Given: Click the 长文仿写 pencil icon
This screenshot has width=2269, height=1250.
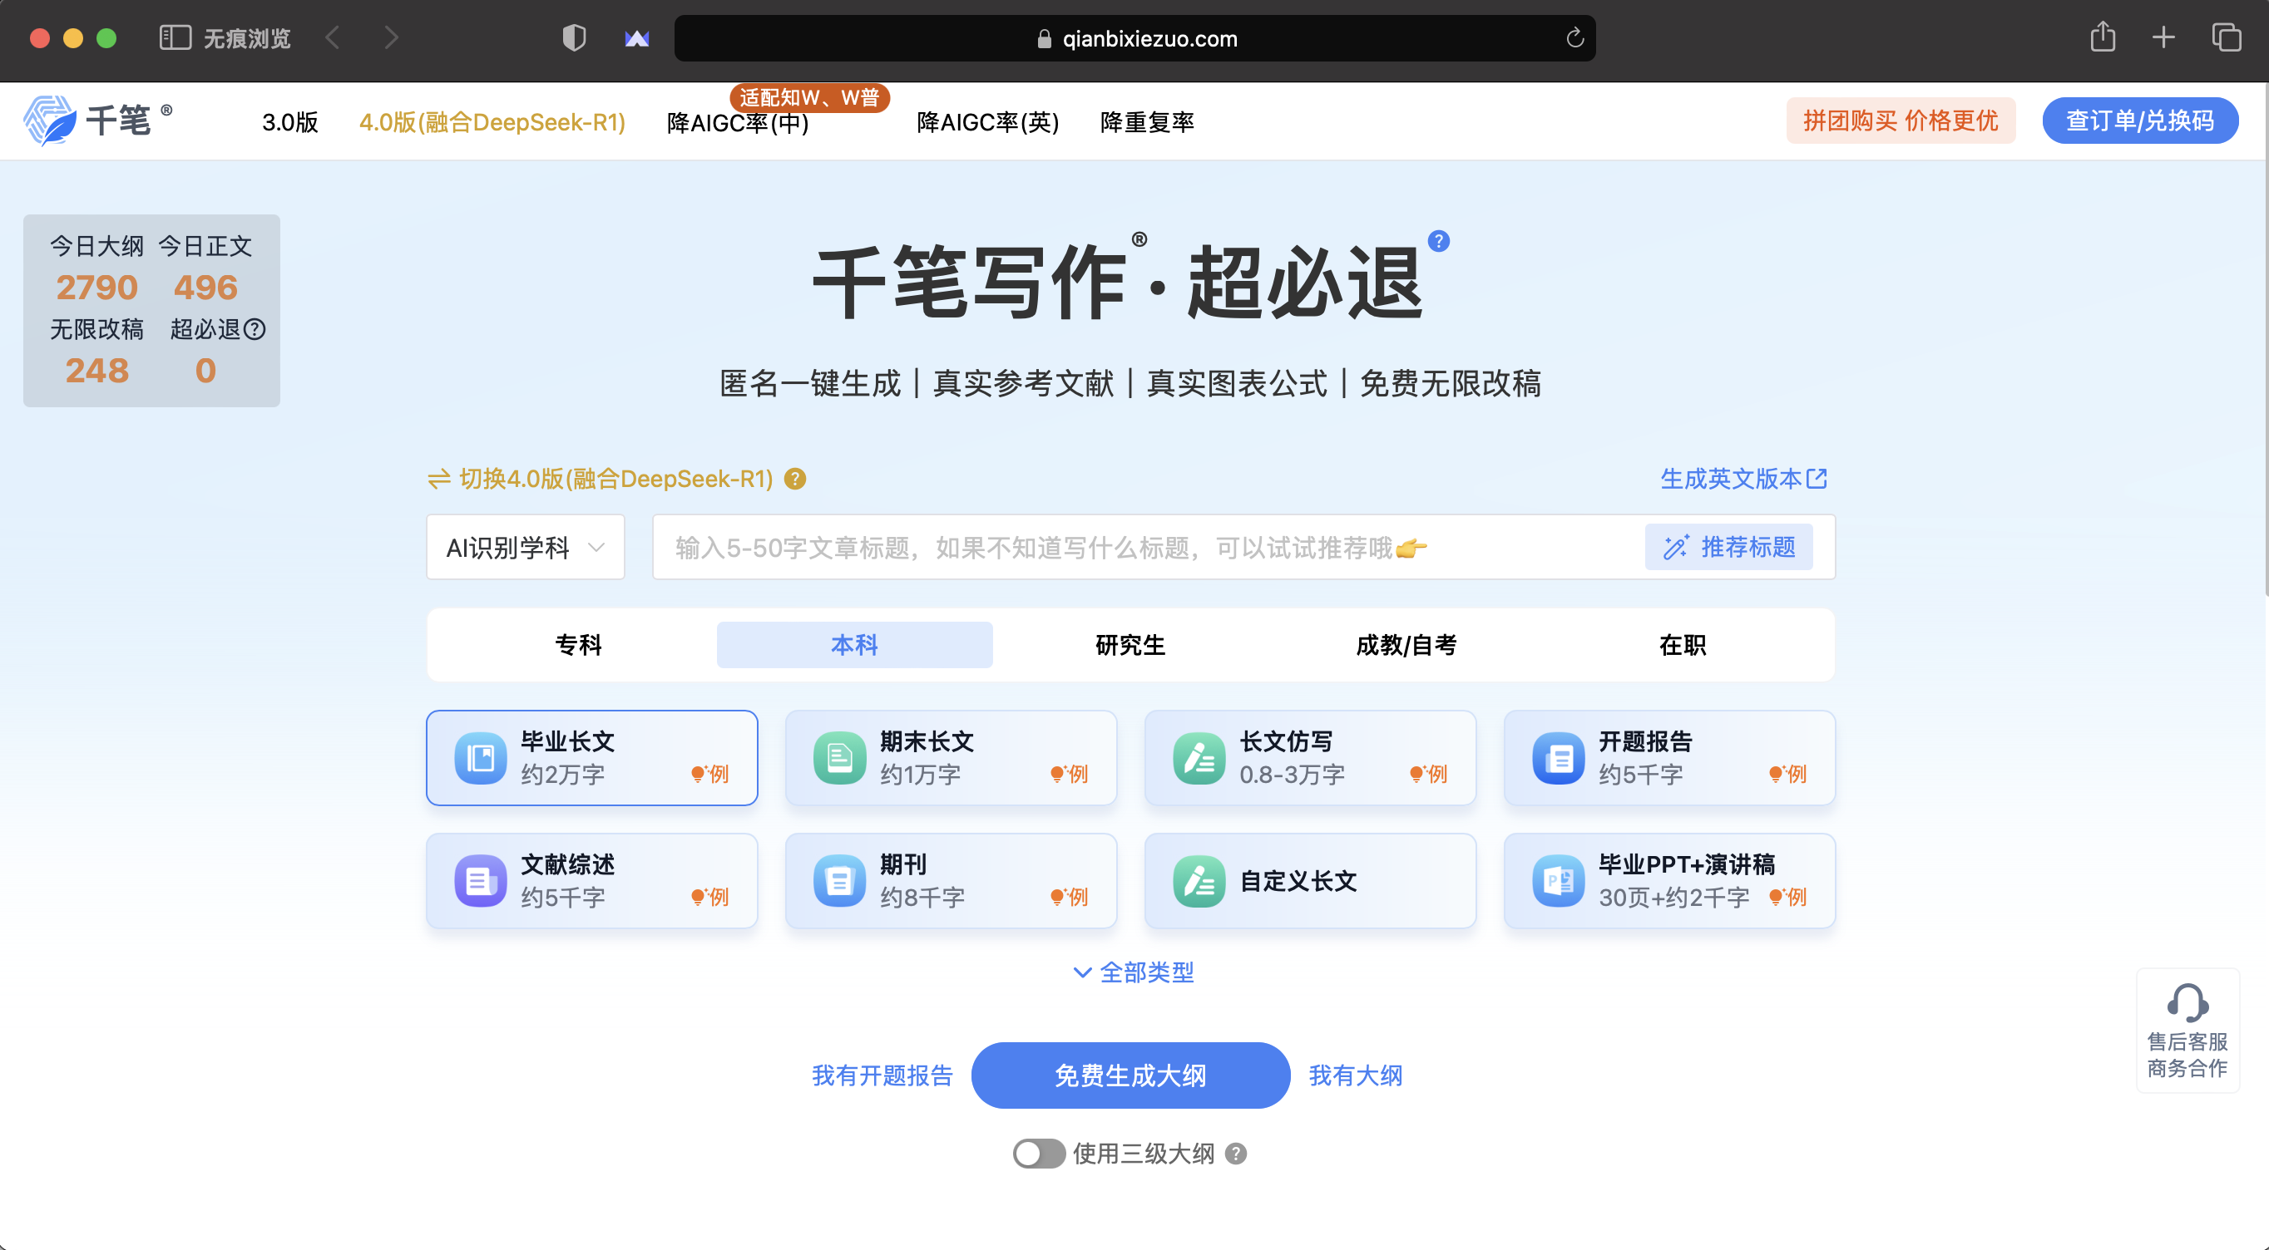Looking at the screenshot, I should point(1199,758).
